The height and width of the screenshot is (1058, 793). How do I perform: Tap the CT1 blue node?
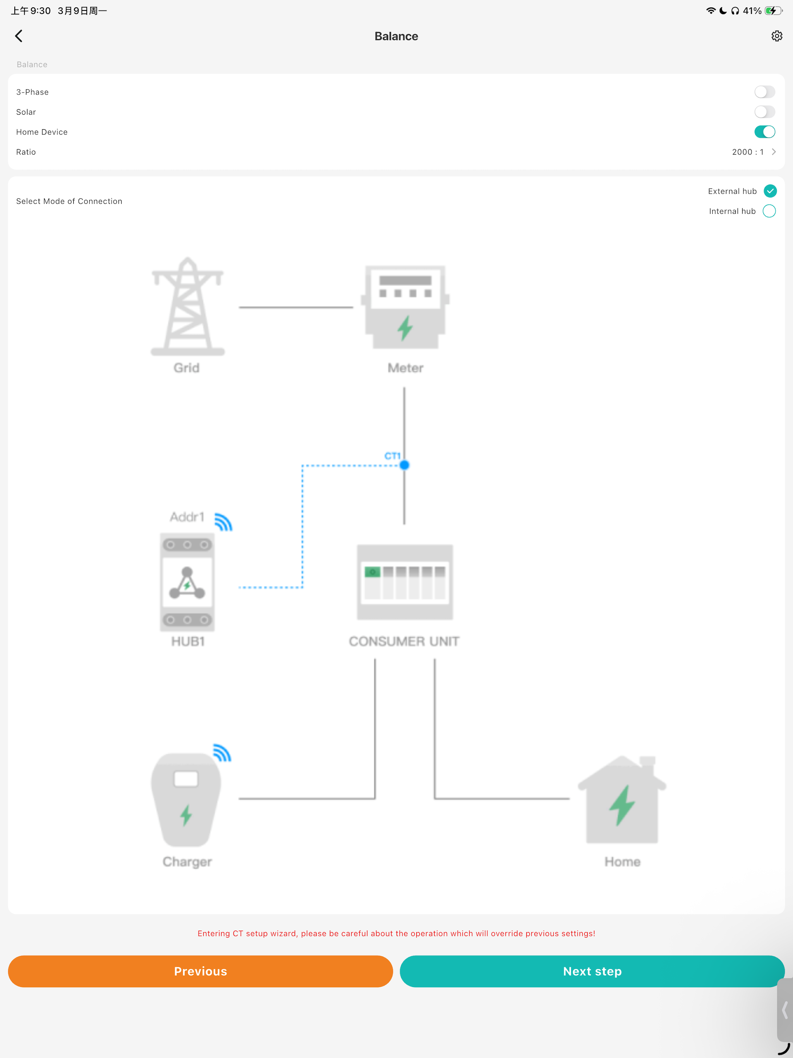[x=404, y=465]
